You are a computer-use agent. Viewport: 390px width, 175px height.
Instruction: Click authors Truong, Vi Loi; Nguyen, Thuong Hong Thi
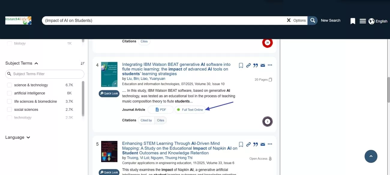pos(160,158)
